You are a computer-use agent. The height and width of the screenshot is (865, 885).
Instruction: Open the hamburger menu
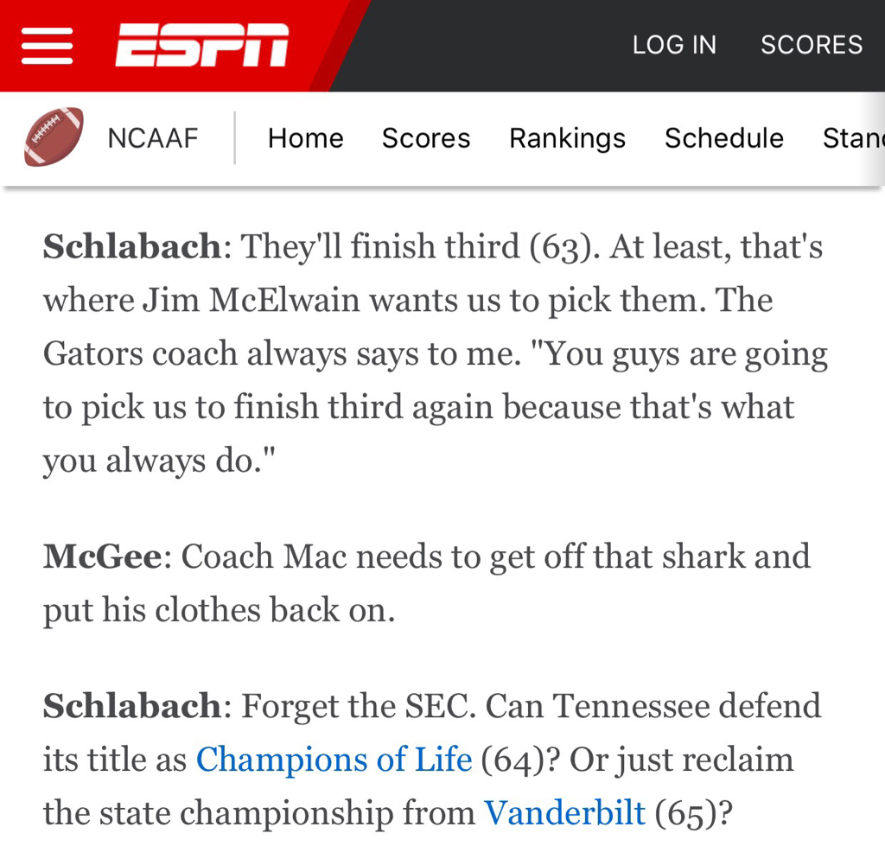tap(47, 45)
